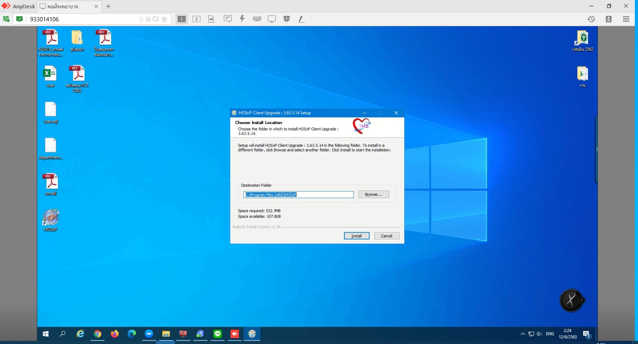Open AnyDesk keyboard settings icon
Image resolution: width=638 pixels, height=344 pixels.
[x=257, y=19]
